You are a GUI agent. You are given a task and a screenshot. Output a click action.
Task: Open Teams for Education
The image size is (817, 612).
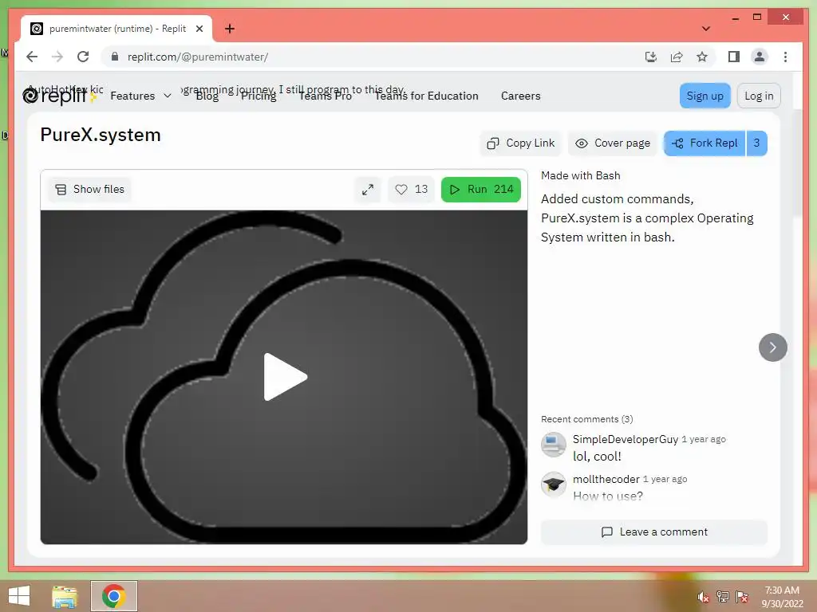pos(426,96)
